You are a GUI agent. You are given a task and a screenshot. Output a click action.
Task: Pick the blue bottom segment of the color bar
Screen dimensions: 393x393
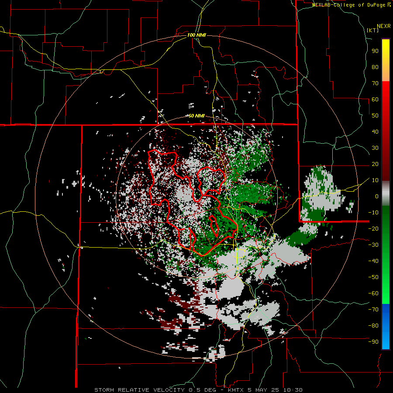tap(386, 327)
